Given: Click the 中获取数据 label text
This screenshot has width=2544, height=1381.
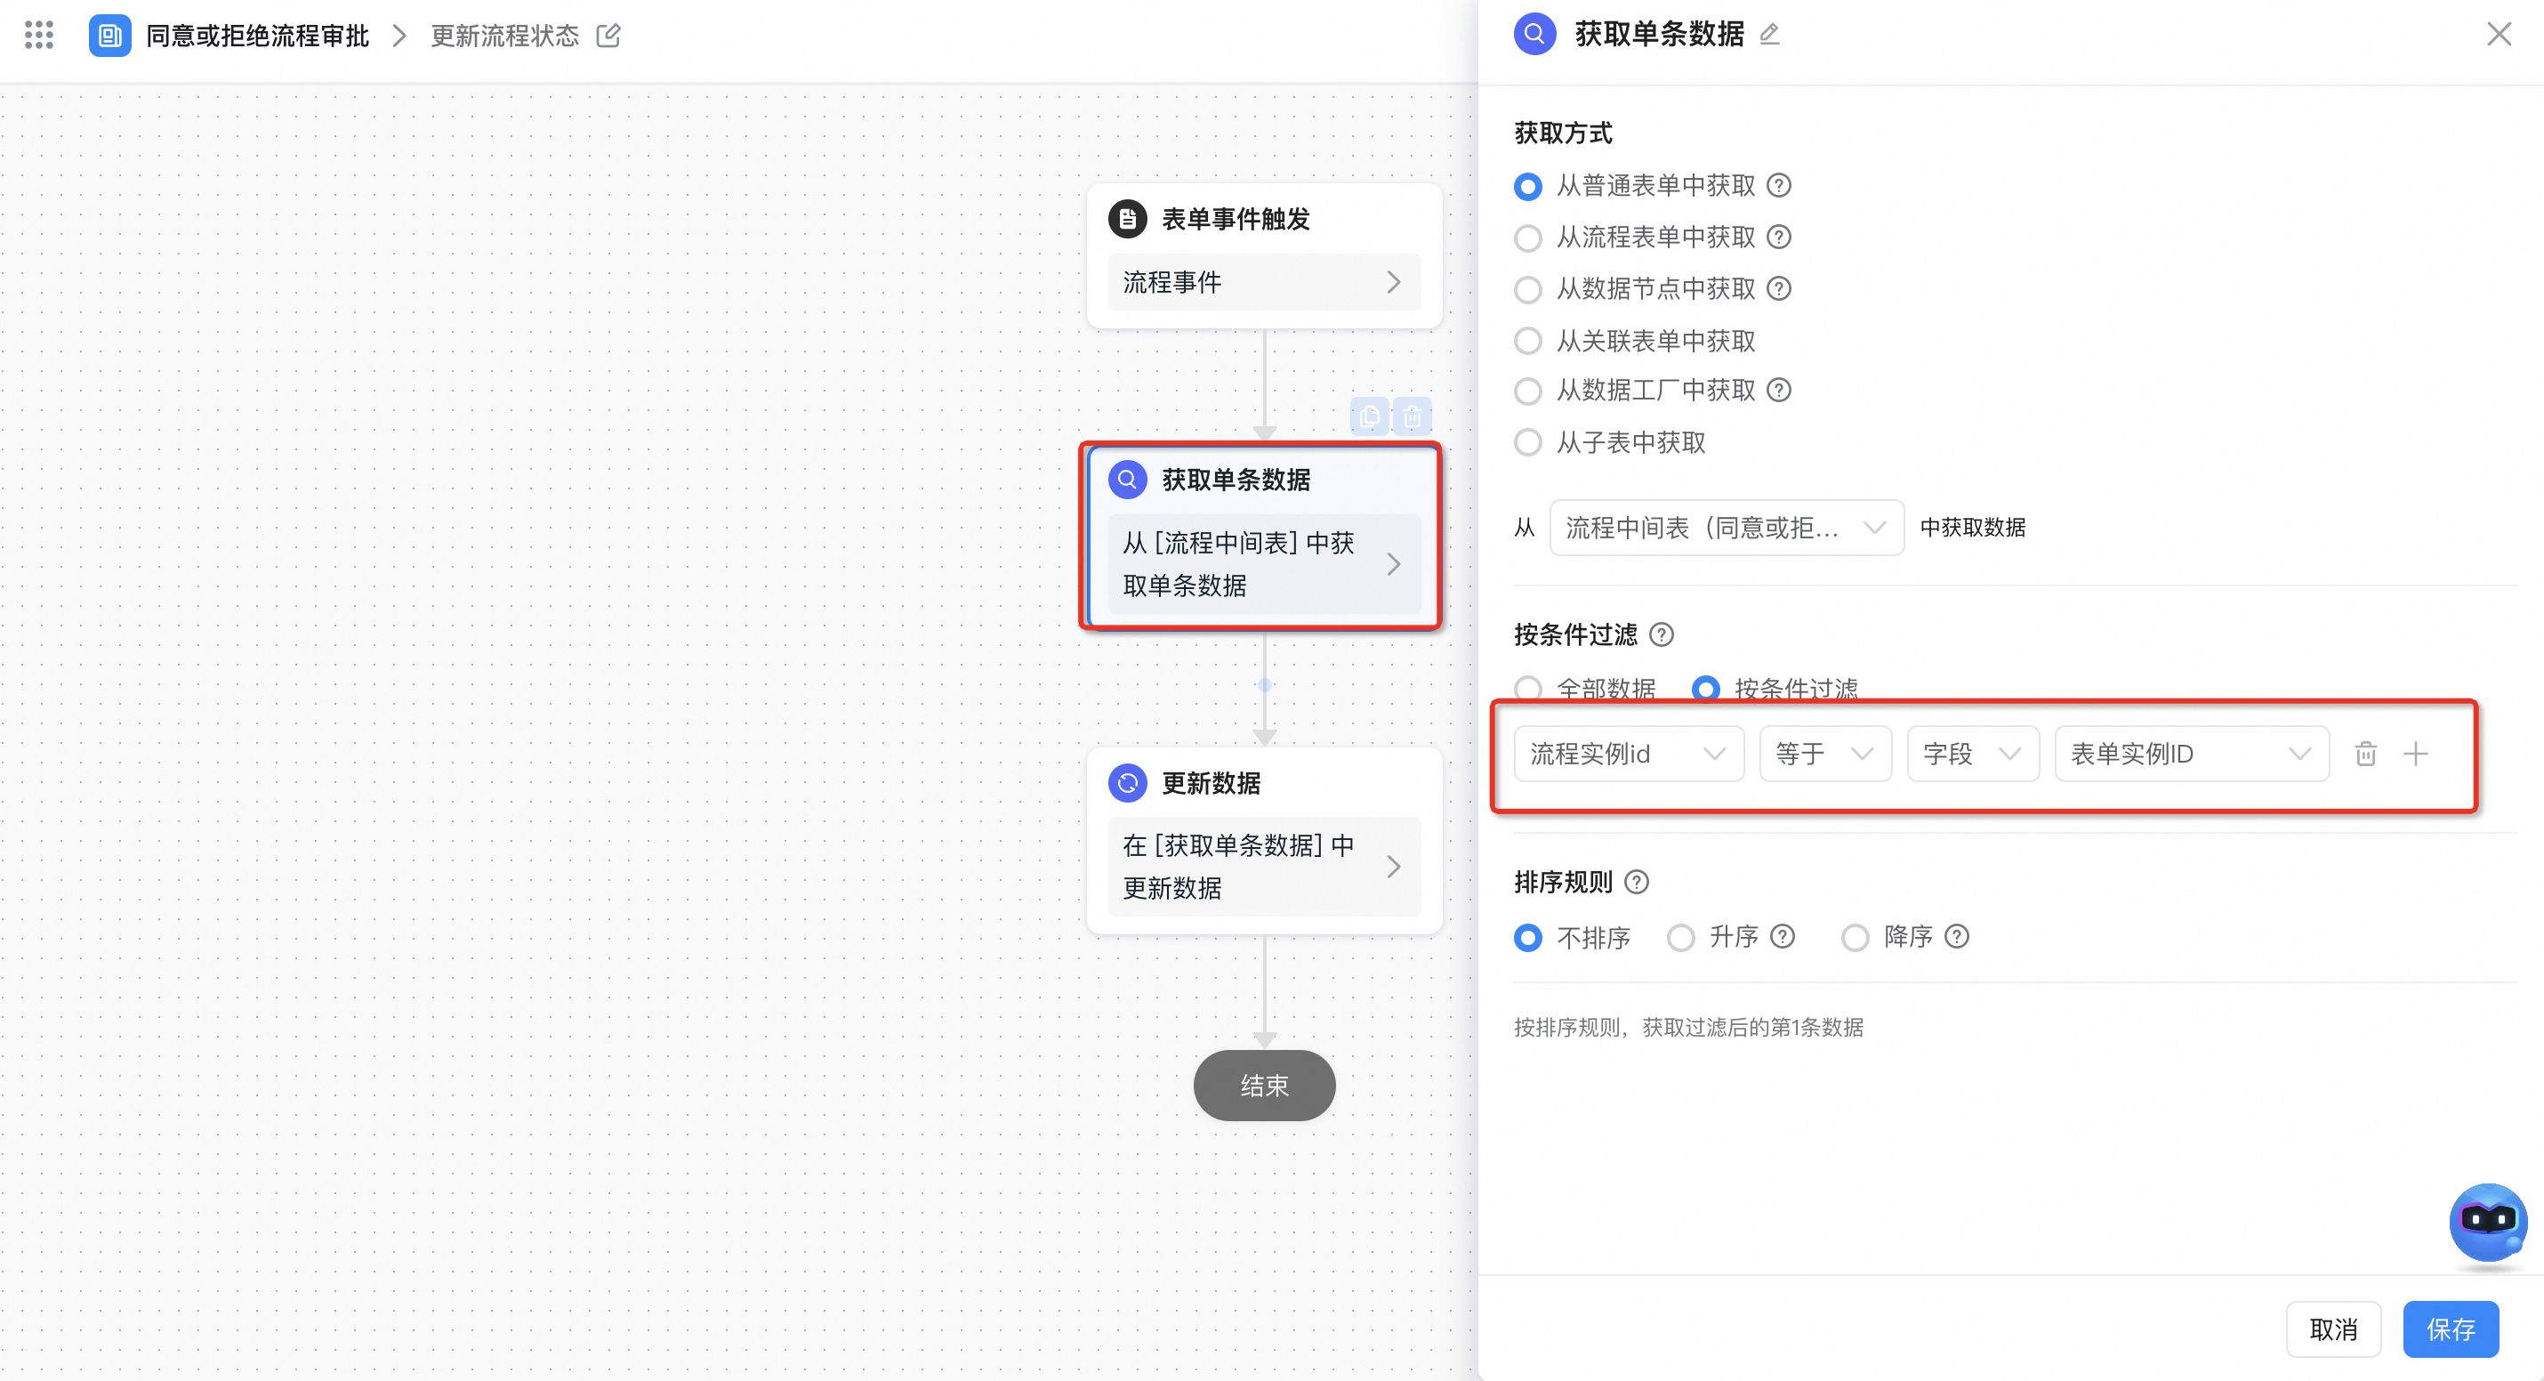Looking at the screenshot, I should (x=1972, y=528).
